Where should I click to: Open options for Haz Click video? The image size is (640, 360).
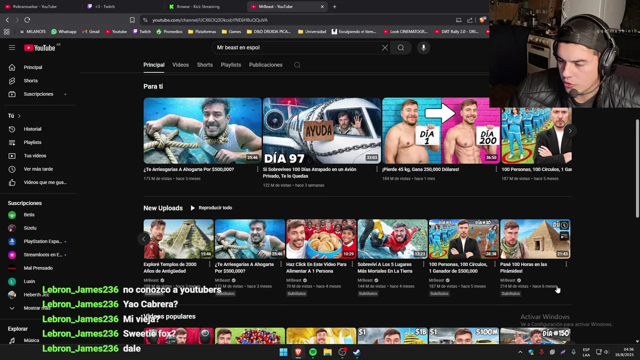pyautogui.click(x=352, y=264)
